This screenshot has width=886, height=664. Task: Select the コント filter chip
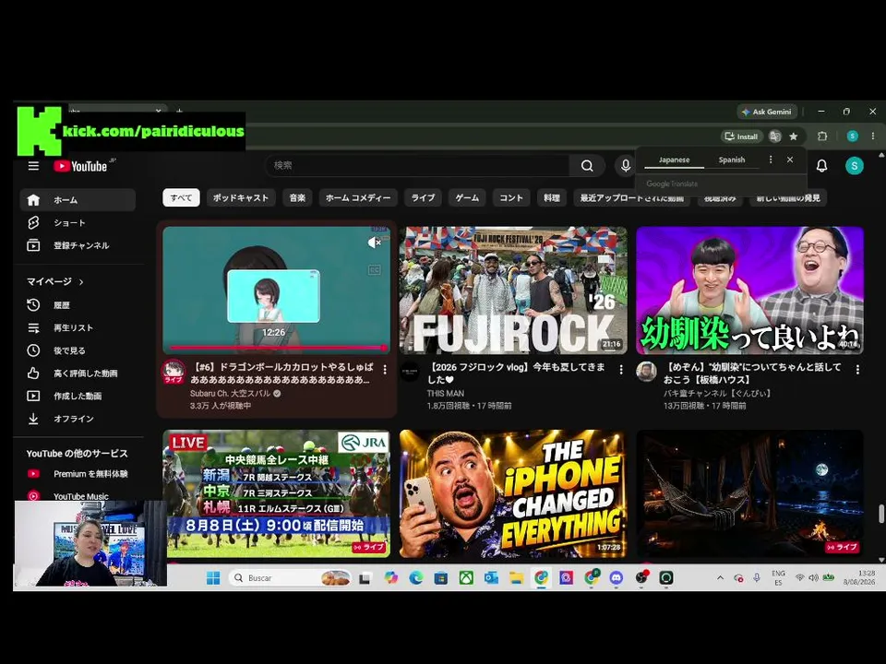pos(511,197)
